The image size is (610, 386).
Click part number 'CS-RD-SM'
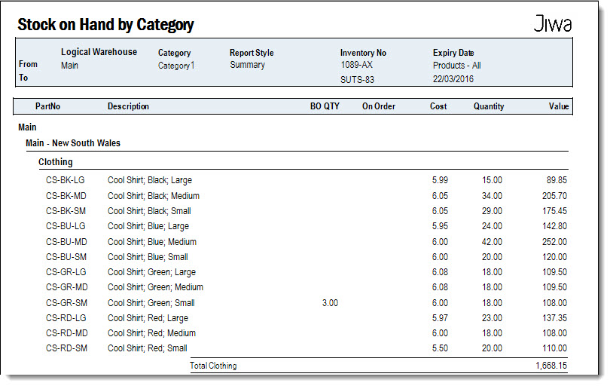(x=66, y=348)
